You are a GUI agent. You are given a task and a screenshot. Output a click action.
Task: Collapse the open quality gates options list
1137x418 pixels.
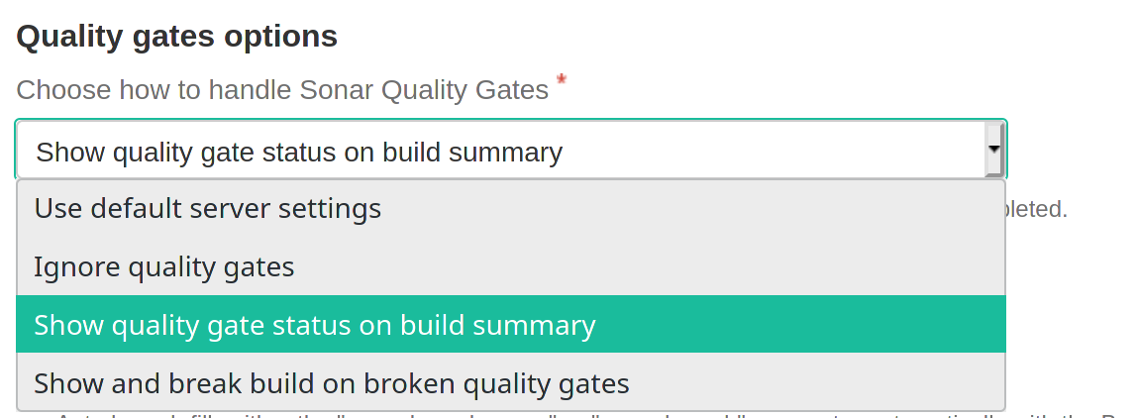pyautogui.click(x=994, y=151)
